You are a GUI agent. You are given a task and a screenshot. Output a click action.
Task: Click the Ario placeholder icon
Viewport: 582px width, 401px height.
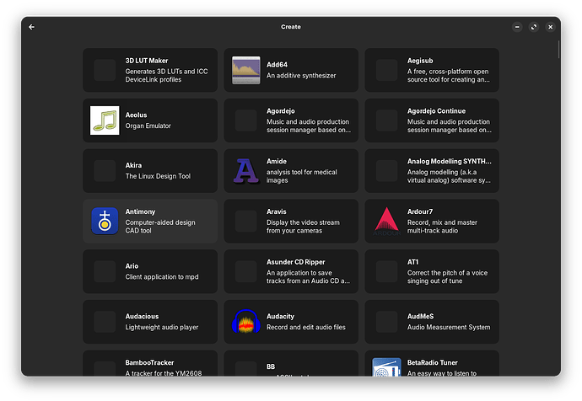[105, 271]
